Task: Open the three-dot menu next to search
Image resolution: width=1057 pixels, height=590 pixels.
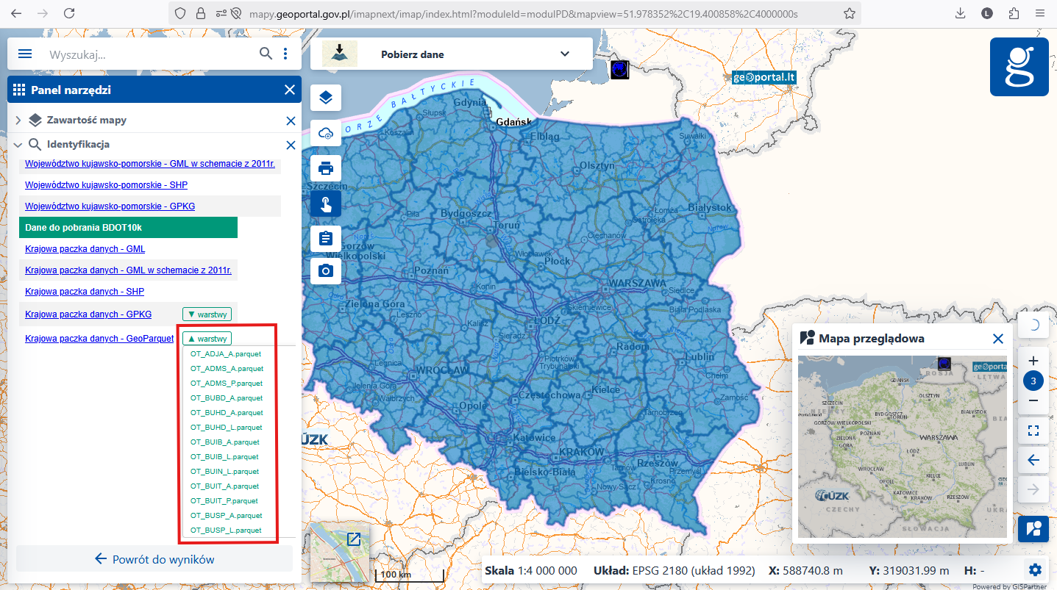Action: 286,53
